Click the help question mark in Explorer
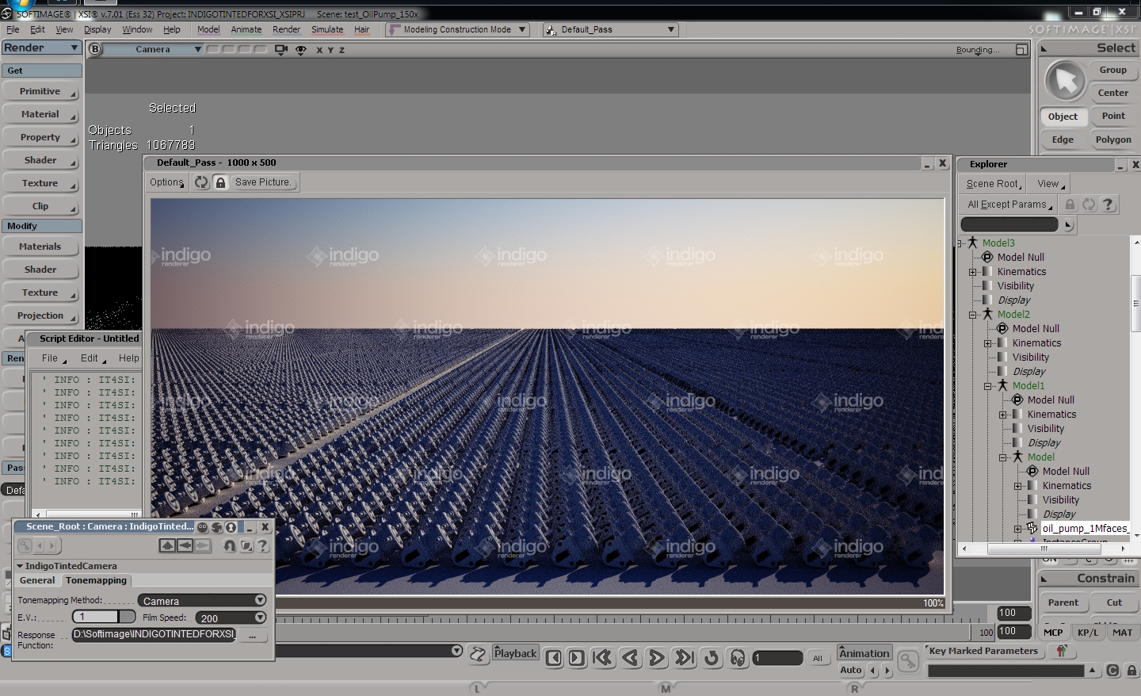Image resolution: width=1141 pixels, height=696 pixels. pos(1109,205)
